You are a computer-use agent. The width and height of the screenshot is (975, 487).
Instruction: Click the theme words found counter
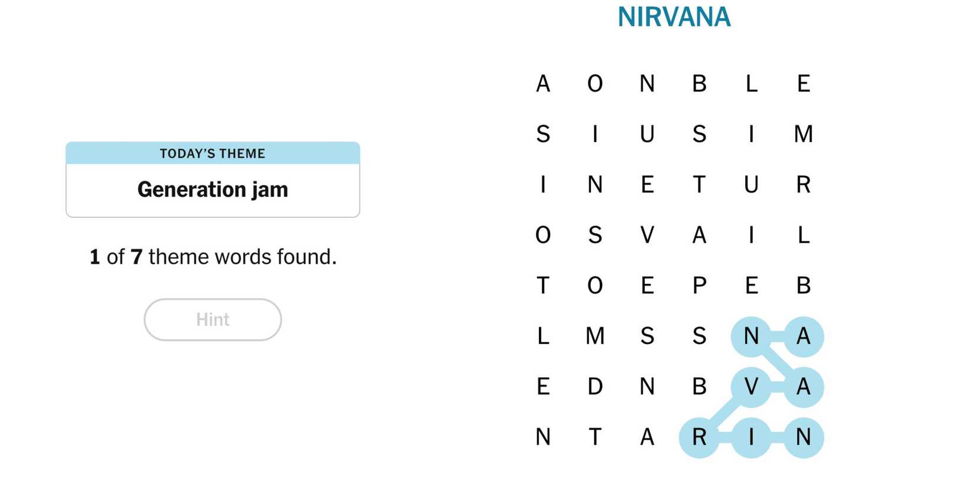pyautogui.click(x=213, y=257)
